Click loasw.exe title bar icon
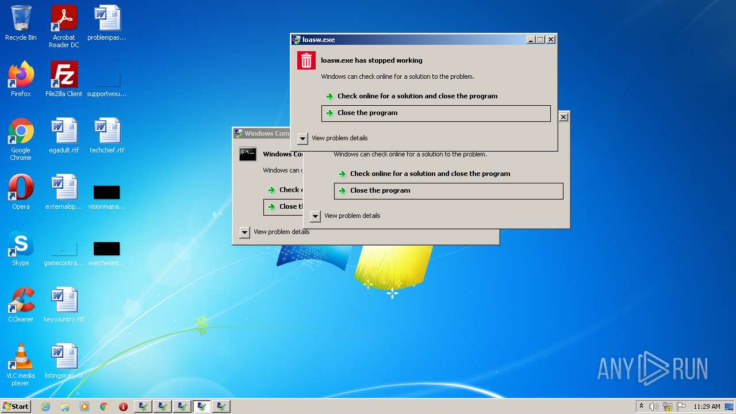Viewport: 736px width, 414px height. click(x=297, y=40)
